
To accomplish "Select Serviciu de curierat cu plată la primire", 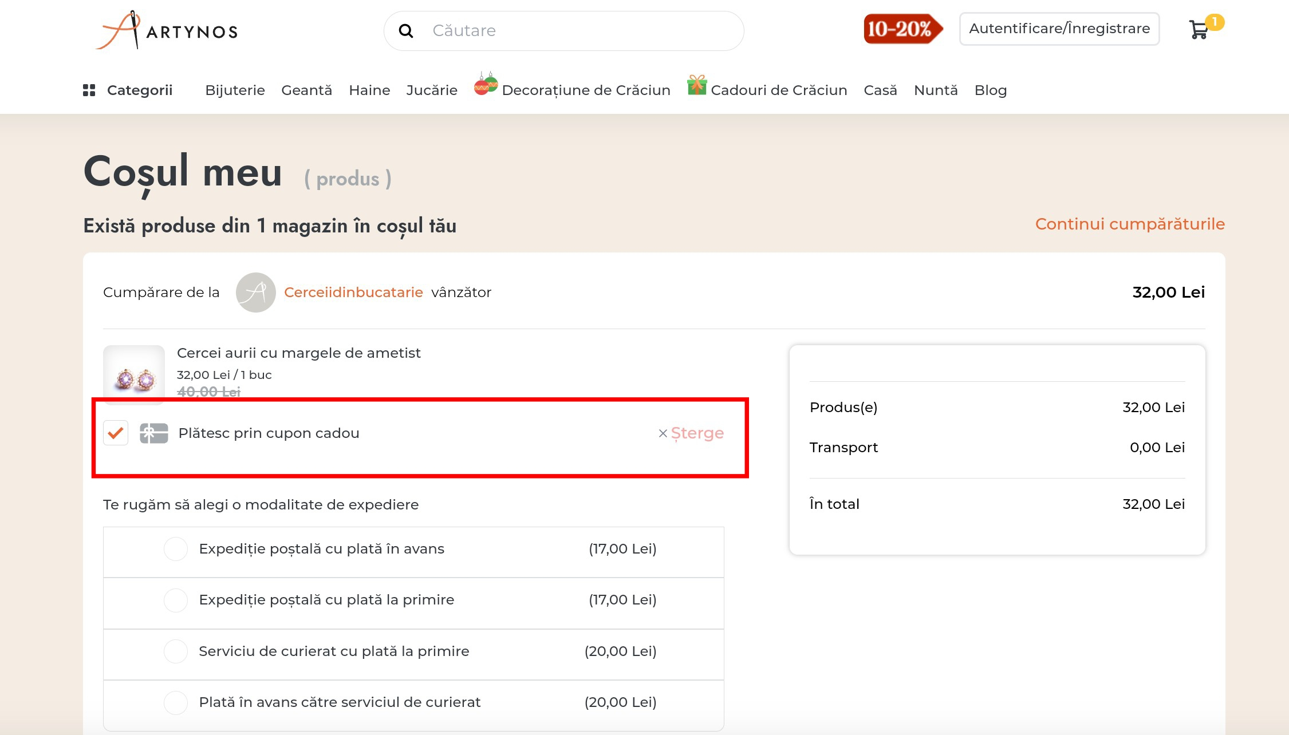I will click(x=176, y=651).
